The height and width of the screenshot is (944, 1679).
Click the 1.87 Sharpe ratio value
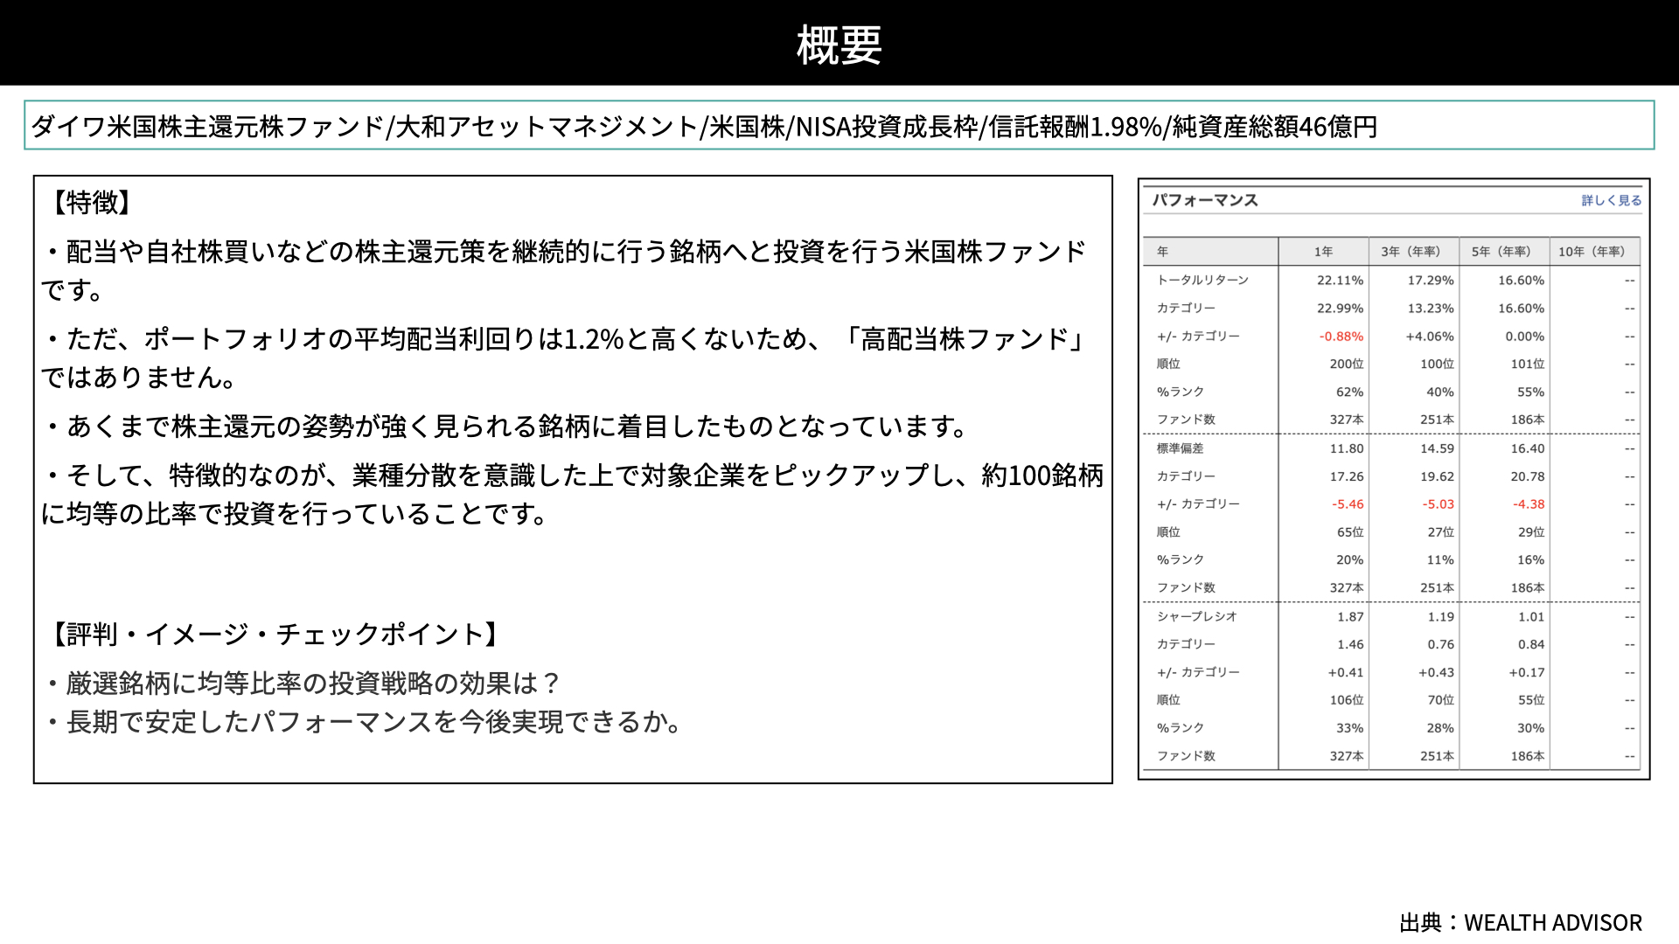(1350, 617)
